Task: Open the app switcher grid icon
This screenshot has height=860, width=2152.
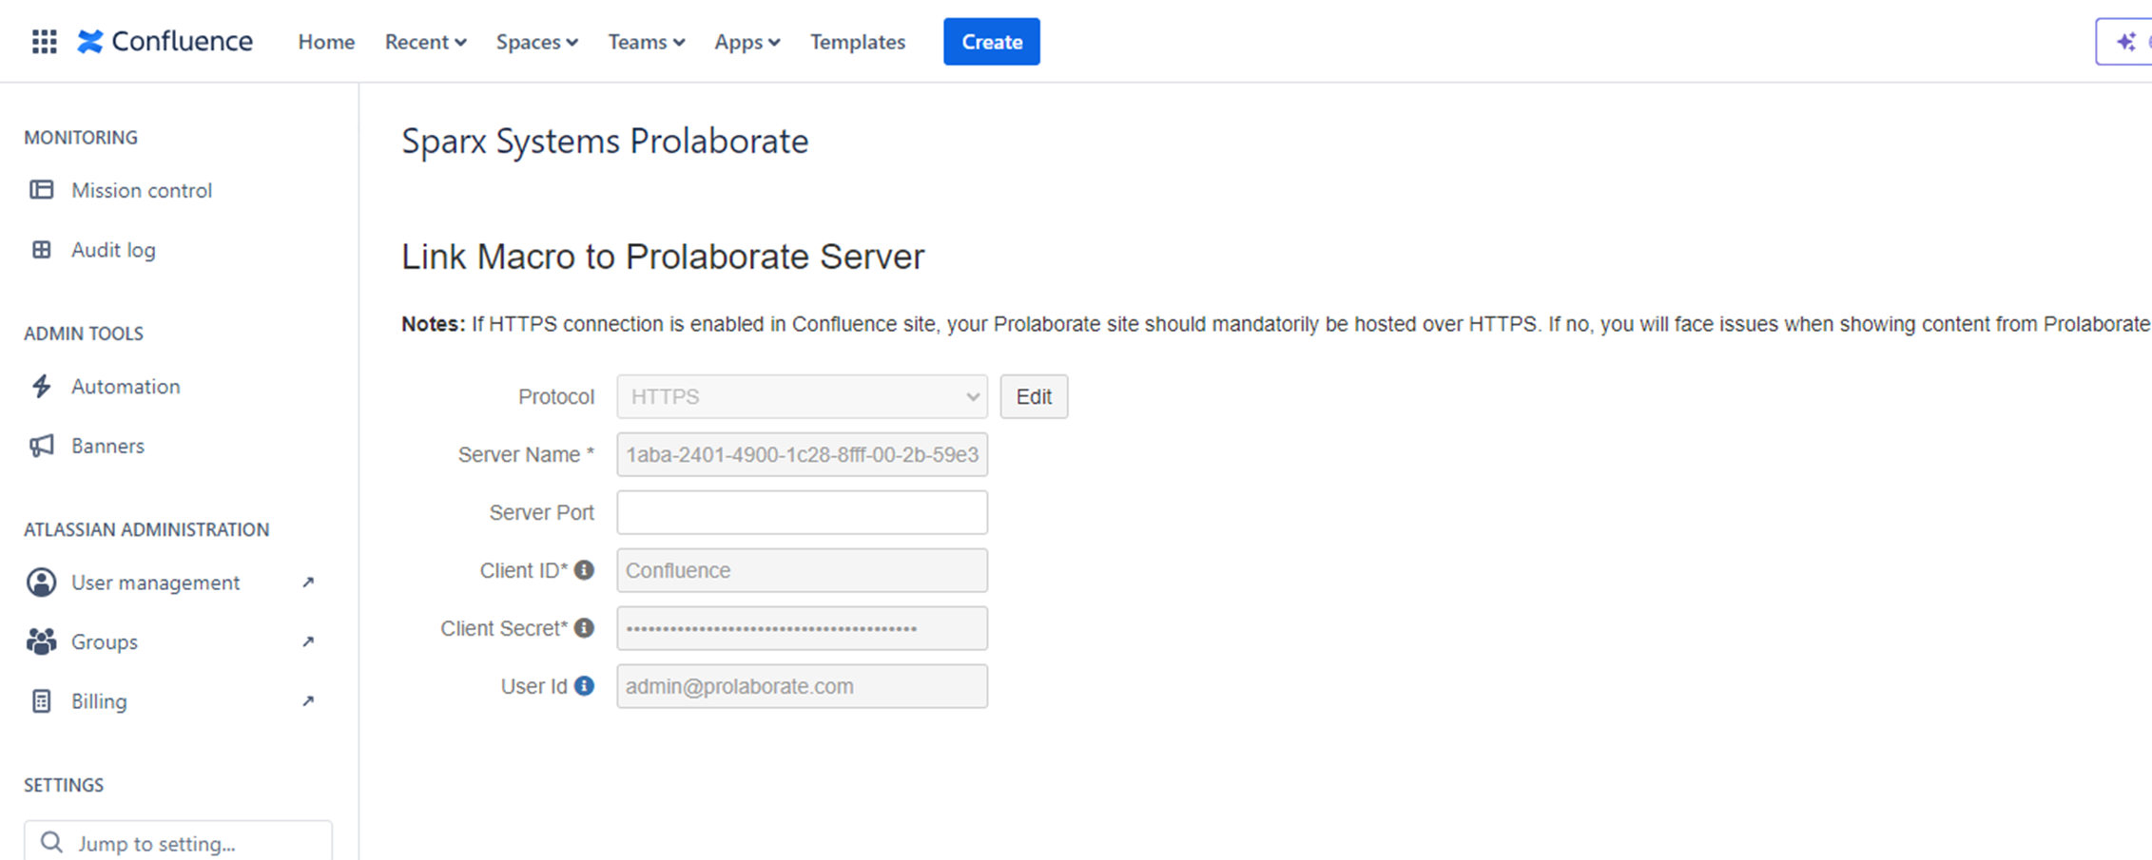Action: click(44, 42)
